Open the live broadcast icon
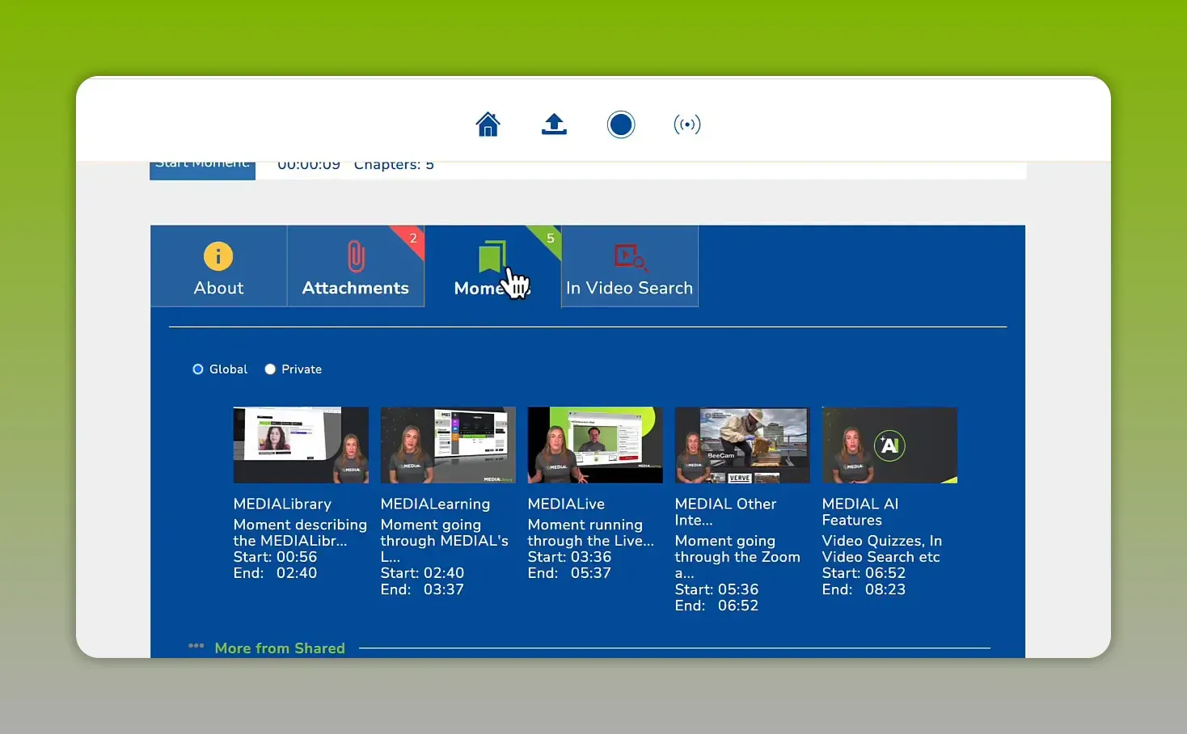 point(687,124)
